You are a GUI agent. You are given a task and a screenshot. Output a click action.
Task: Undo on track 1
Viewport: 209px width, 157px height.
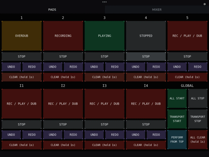click(11, 67)
